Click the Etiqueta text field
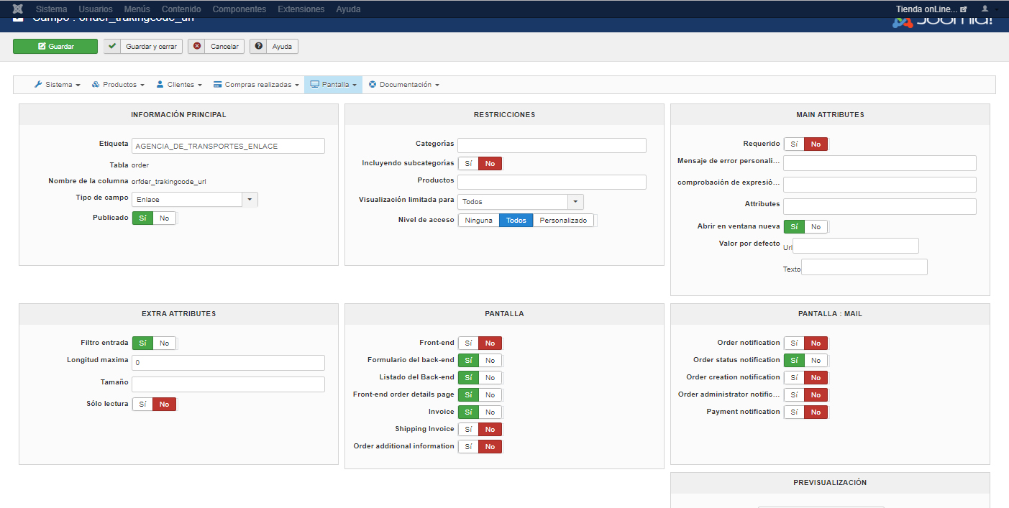The image size is (1009, 508). pos(229,146)
